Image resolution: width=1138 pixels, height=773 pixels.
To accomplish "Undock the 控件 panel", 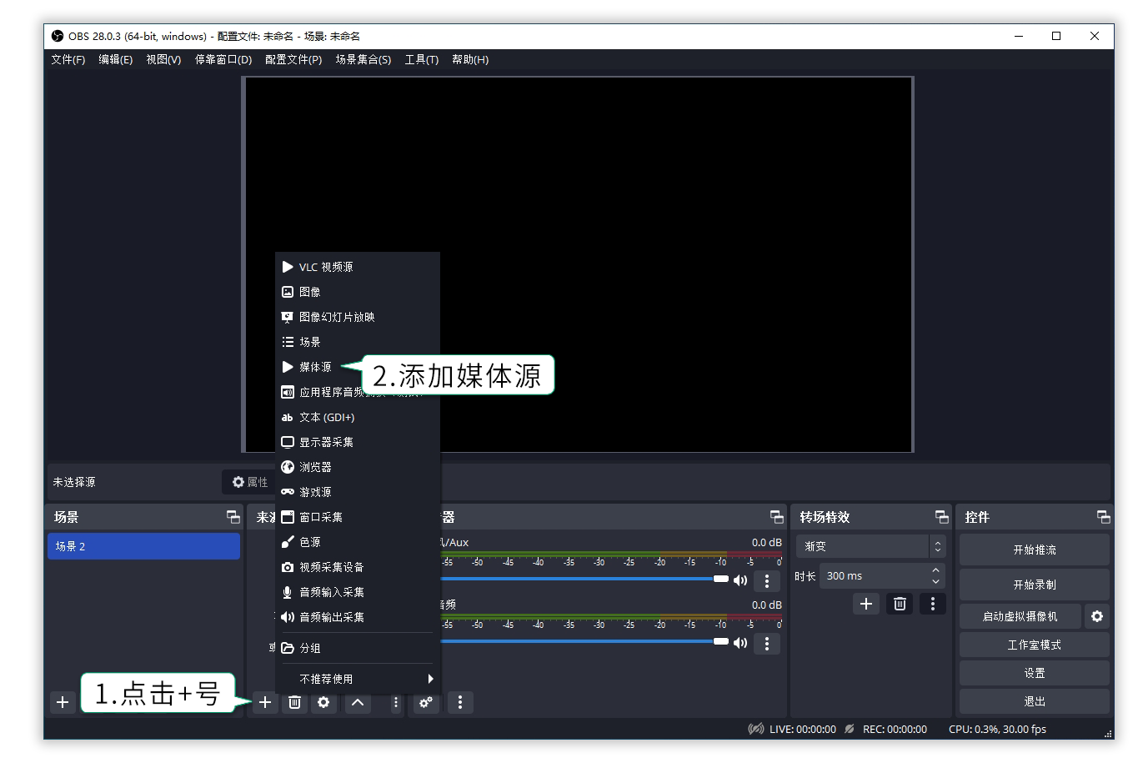I will point(1104,517).
